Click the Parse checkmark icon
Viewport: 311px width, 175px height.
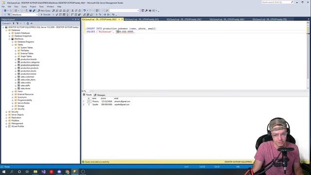point(57,15)
